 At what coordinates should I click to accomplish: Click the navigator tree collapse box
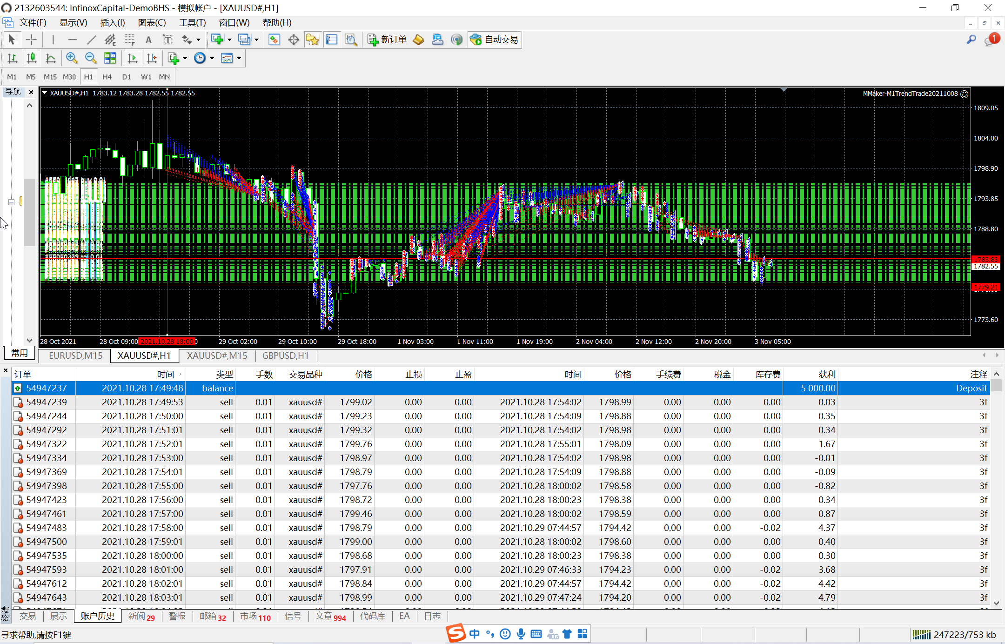11,202
